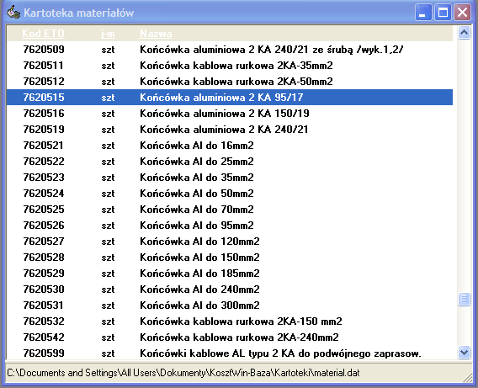Maximize the Kartoteka materiałów window
Screen dimensions: 478x388
click(x=443, y=13)
